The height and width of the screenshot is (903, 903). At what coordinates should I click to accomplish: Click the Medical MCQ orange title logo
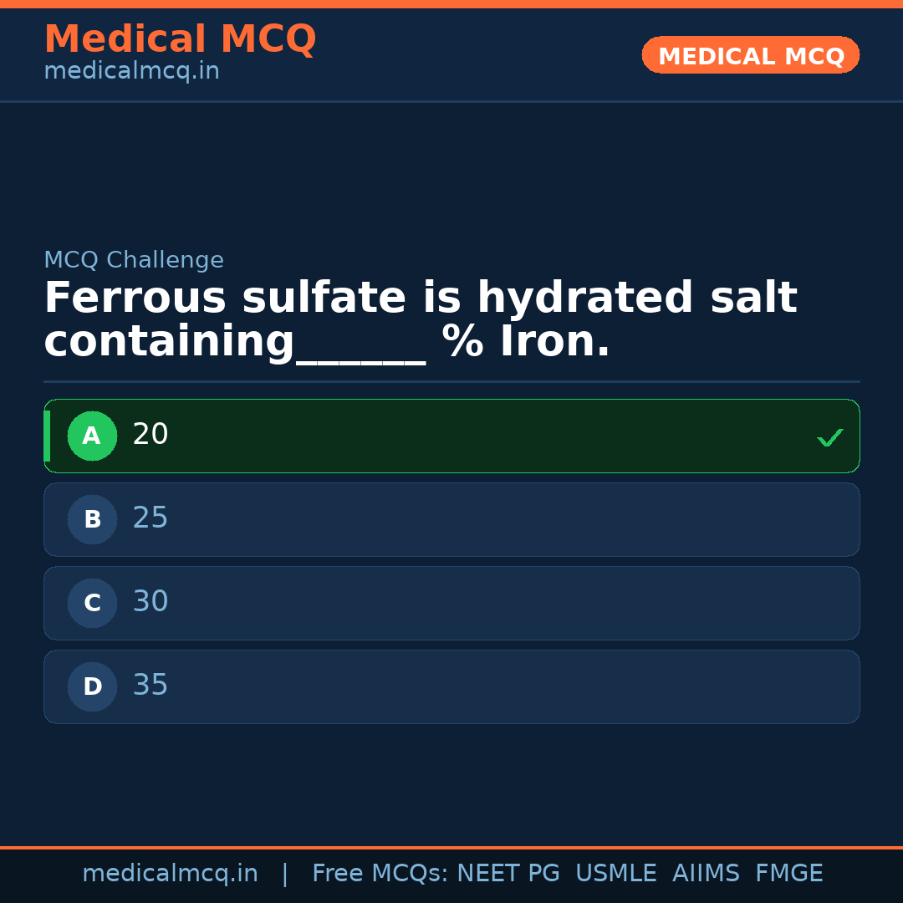click(x=180, y=39)
